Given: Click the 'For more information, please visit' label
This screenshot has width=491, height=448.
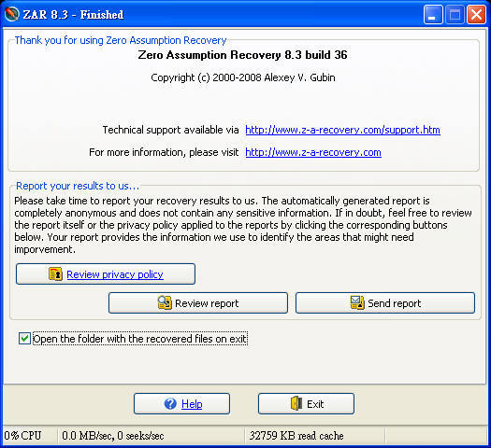Looking at the screenshot, I should click(164, 152).
